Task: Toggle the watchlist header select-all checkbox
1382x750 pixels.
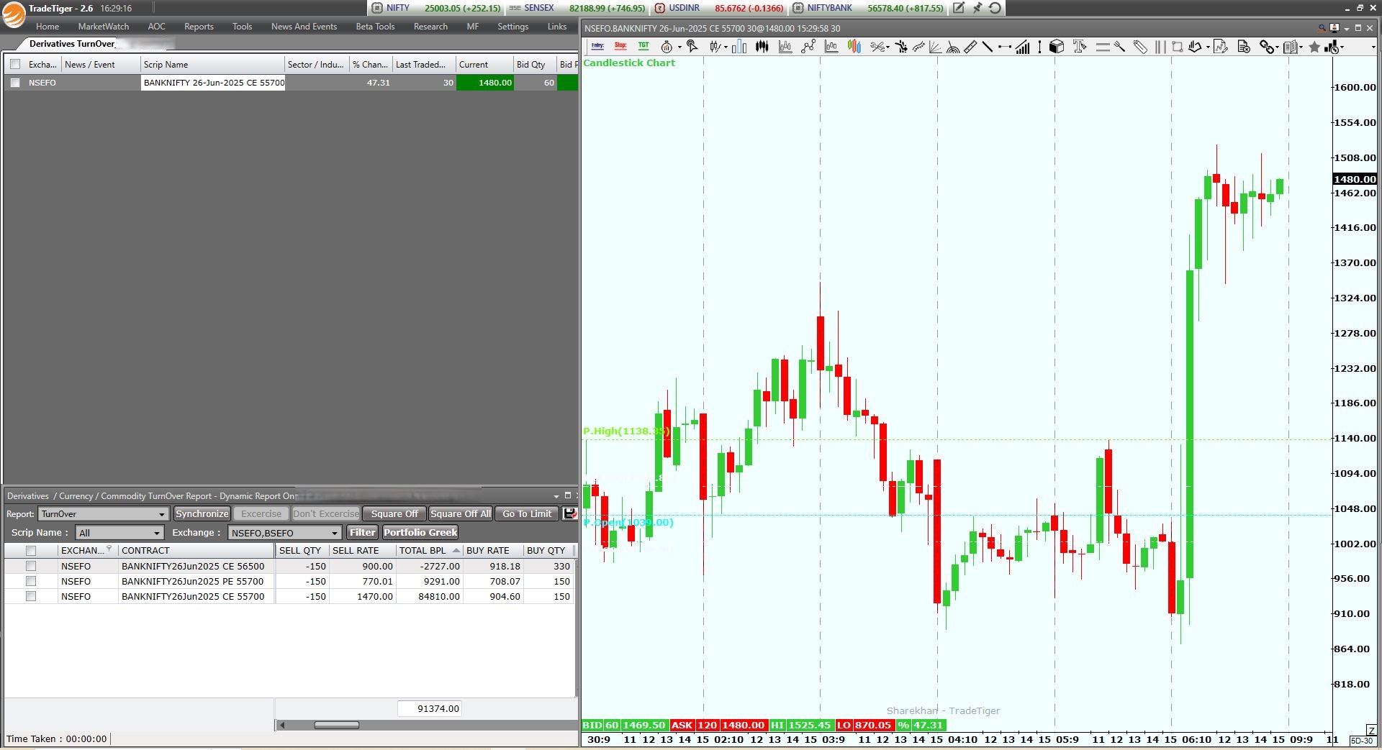Action: (15, 64)
